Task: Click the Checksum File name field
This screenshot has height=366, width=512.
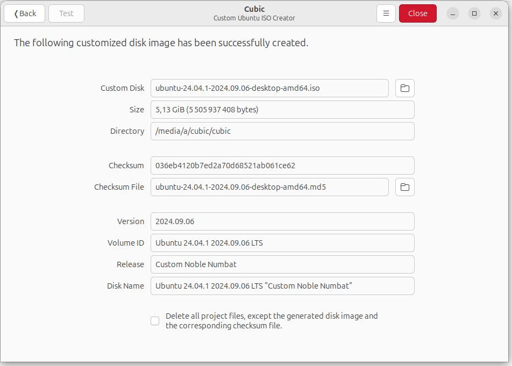Action: tap(269, 187)
